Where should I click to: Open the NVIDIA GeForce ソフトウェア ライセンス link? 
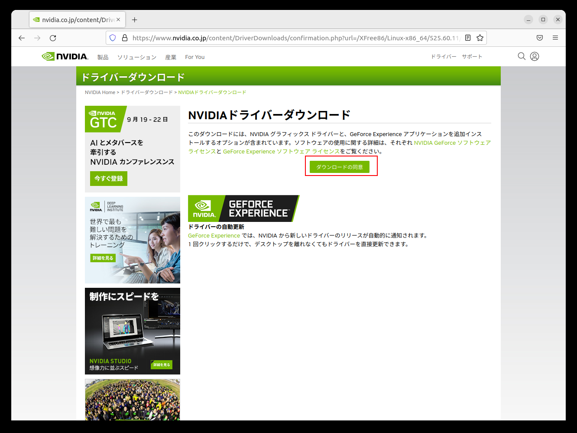click(x=452, y=143)
